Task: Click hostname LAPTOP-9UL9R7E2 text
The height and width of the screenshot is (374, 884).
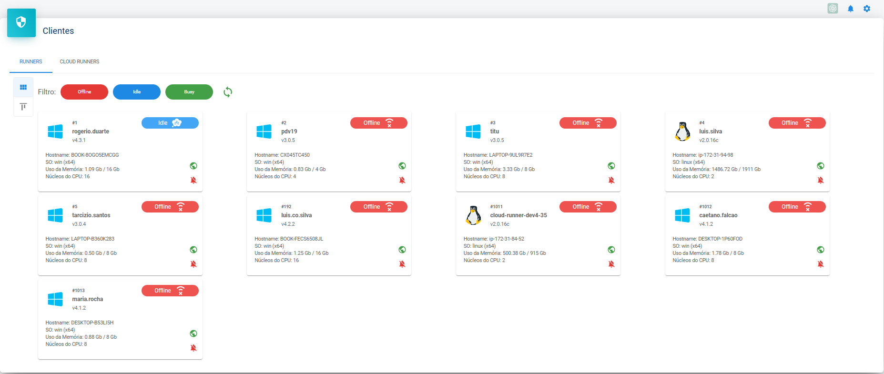Action: click(x=511, y=155)
